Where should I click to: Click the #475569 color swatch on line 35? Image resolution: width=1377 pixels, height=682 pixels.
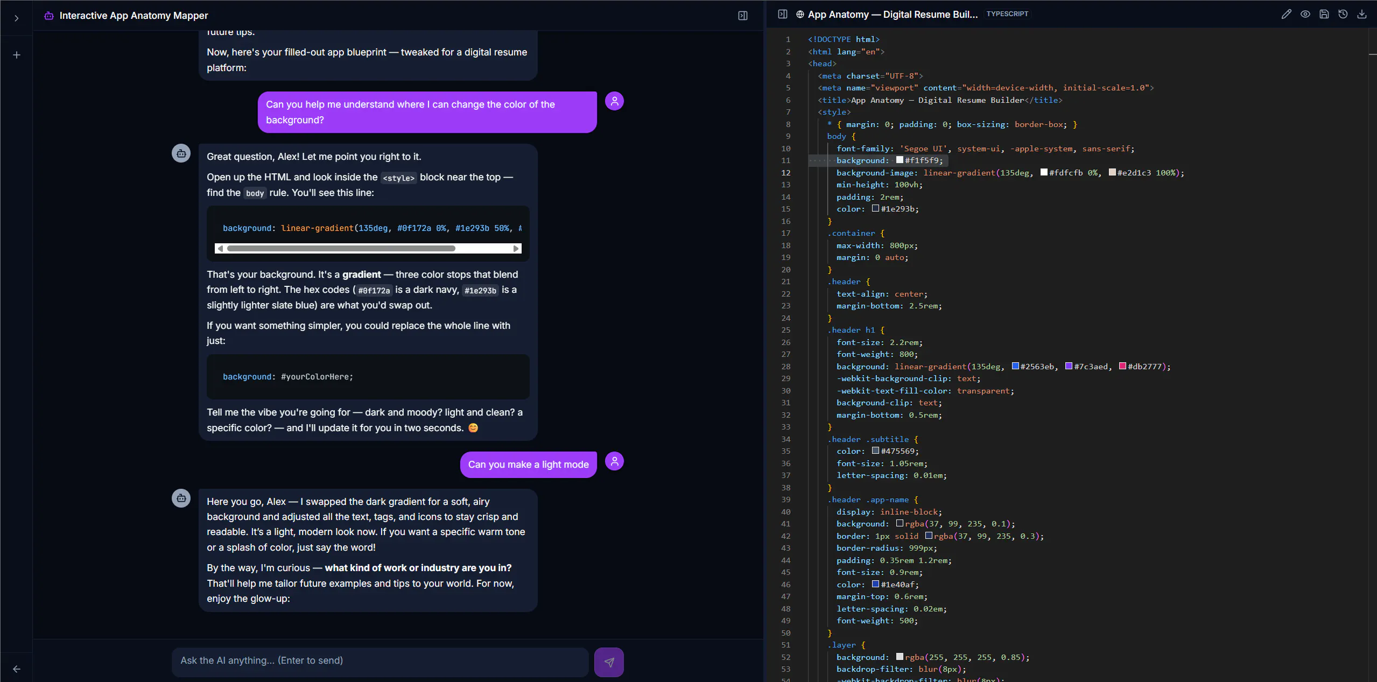(875, 451)
